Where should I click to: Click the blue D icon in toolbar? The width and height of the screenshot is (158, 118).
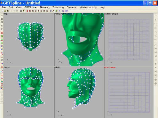point(59,11)
